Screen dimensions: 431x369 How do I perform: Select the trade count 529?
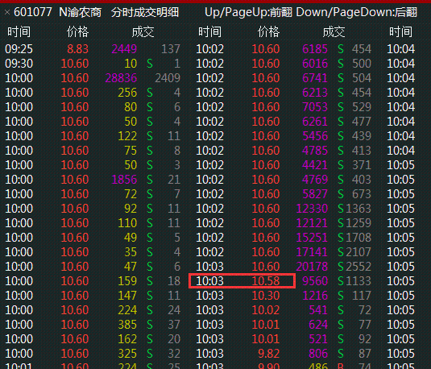click(x=362, y=107)
